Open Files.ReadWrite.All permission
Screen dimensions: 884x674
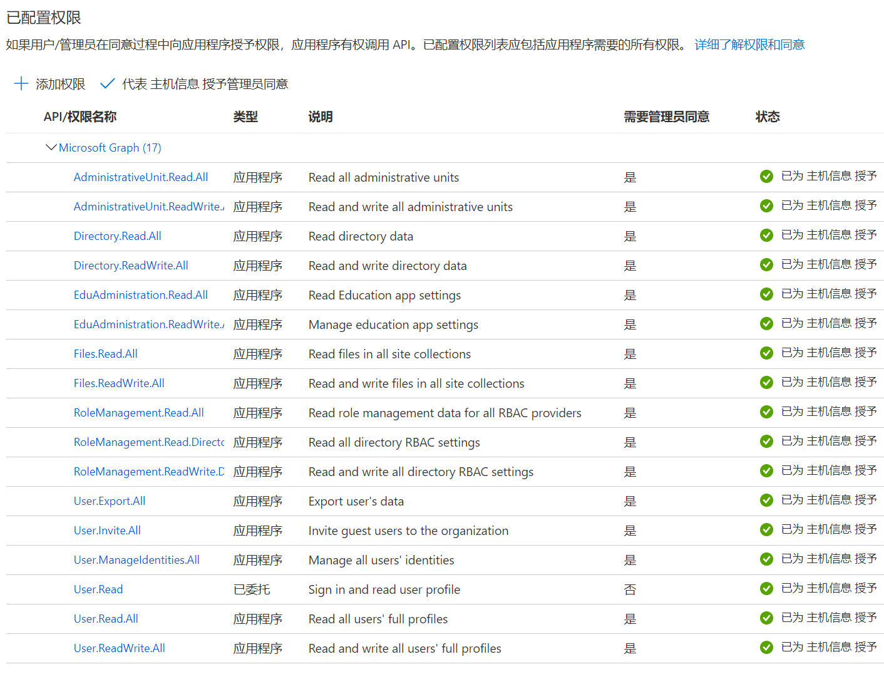click(x=119, y=383)
